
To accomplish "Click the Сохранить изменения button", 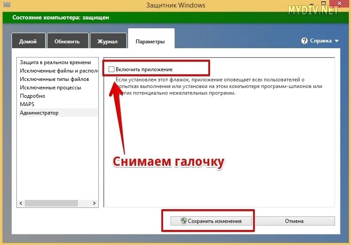I will tap(211, 221).
